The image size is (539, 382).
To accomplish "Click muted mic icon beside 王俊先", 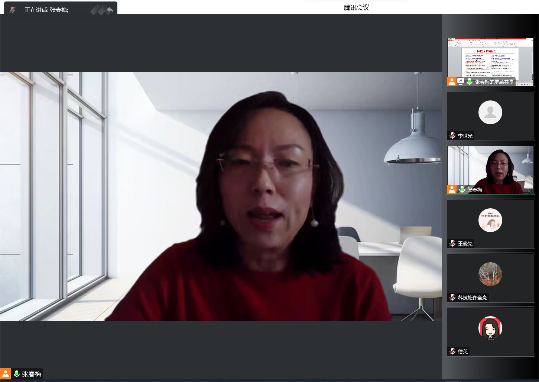I will 452,244.
